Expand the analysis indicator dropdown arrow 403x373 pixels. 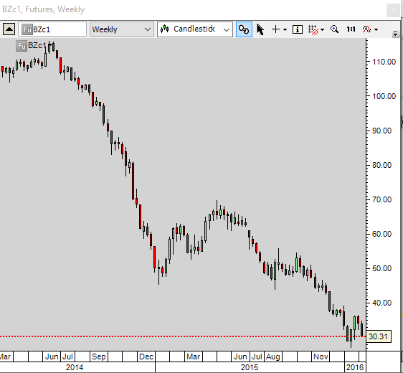coord(376,30)
